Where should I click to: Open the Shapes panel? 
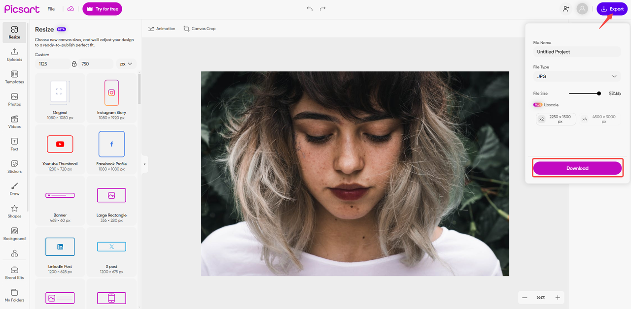[14, 212]
